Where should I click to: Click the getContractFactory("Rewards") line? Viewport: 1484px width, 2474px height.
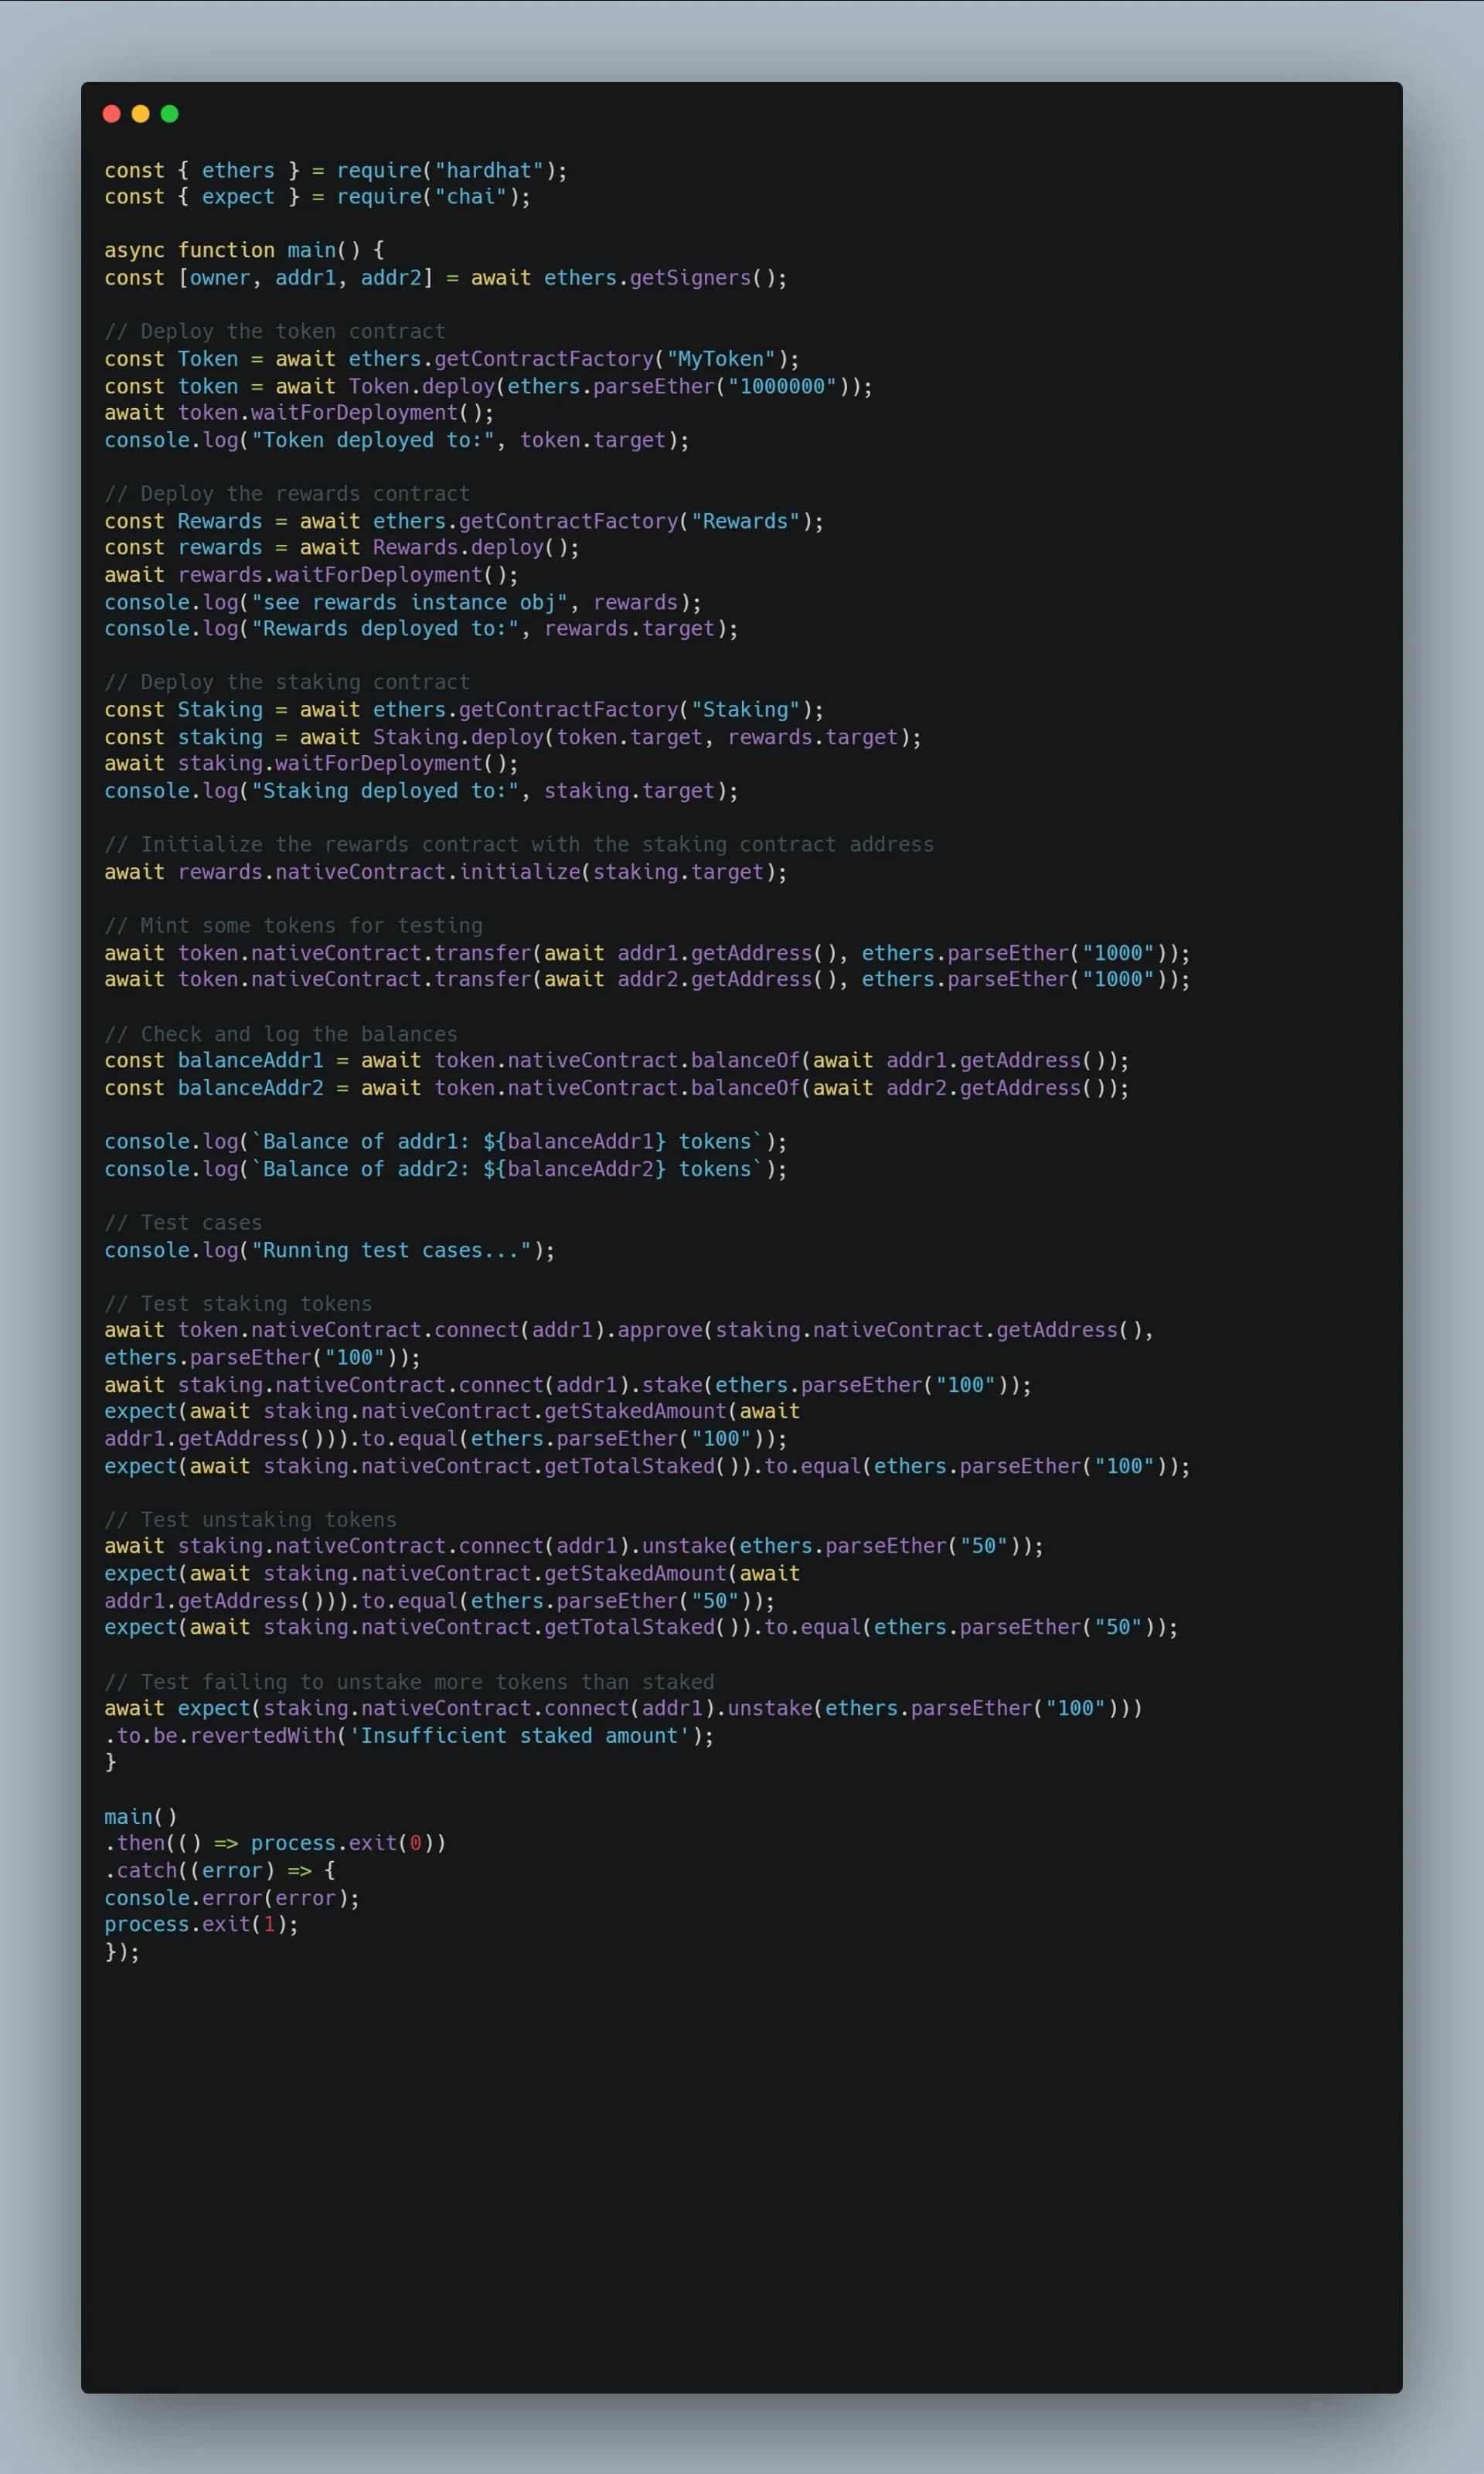click(464, 521)
